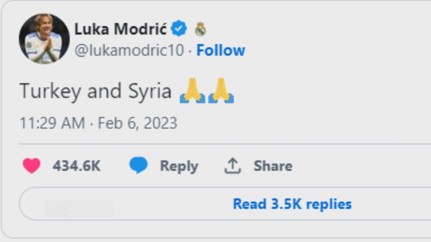The image size is (431, 242).
Task: Click the blue reply speech bubble icon
Action: click(x=138, y=165)
